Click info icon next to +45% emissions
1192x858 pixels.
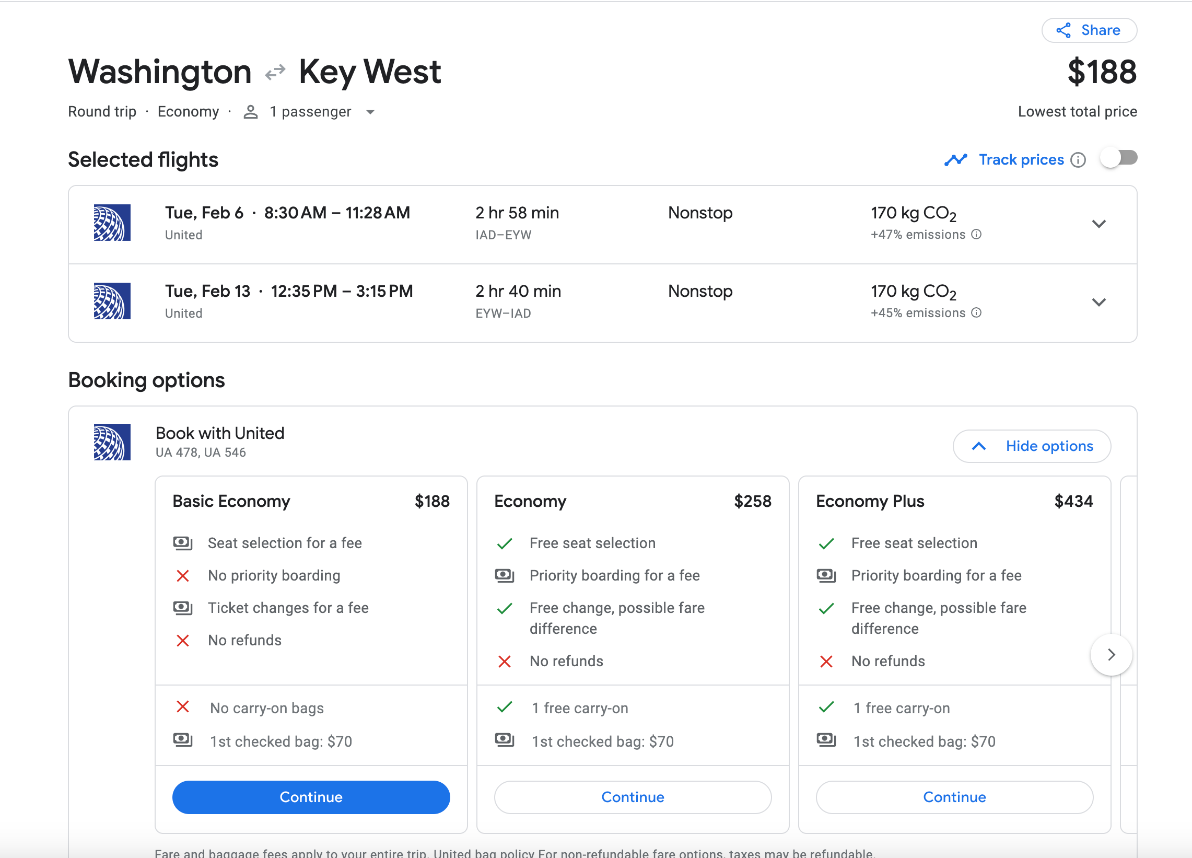coord(976,313)
